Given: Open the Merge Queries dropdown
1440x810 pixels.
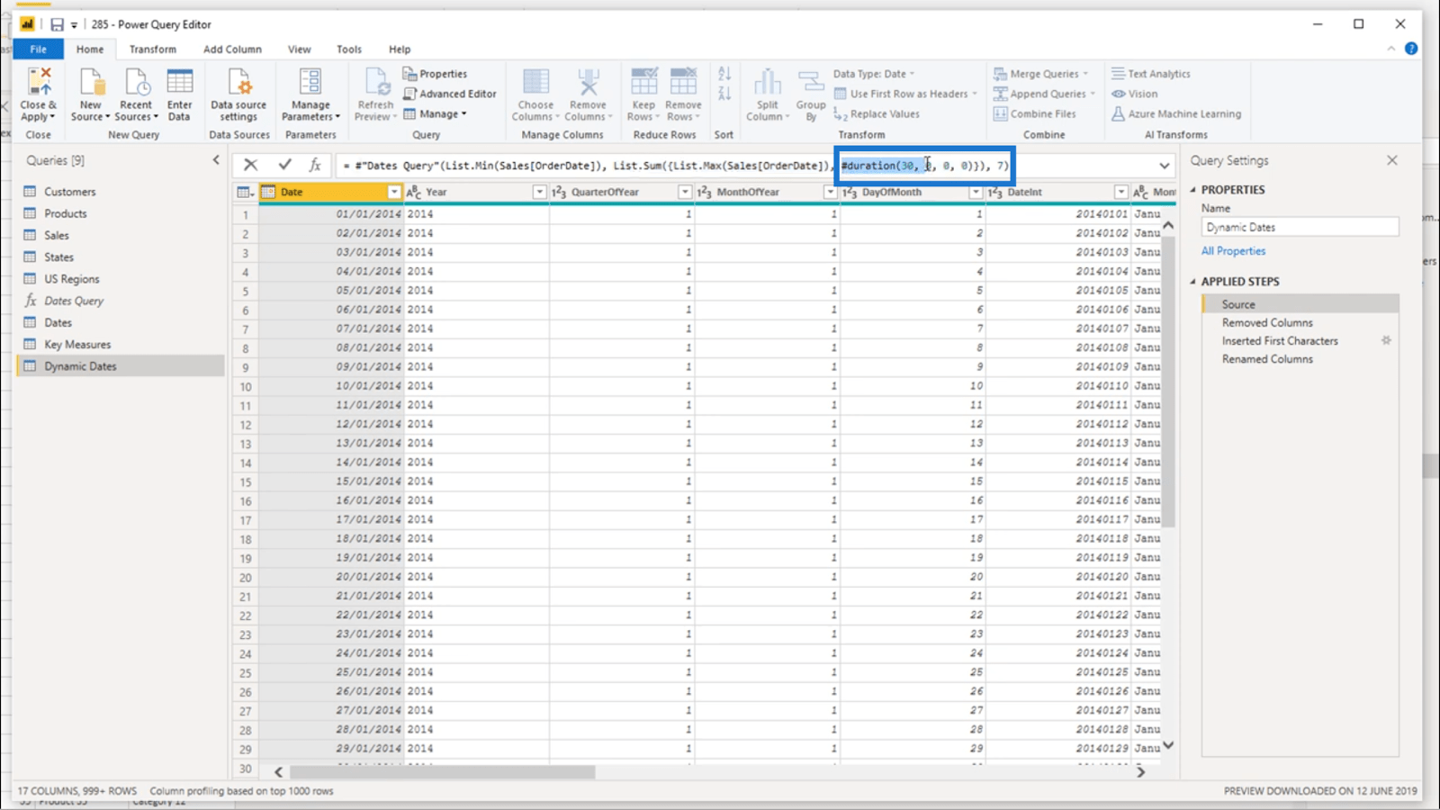Looking at the screenshot, I should tap(1041, 74).
